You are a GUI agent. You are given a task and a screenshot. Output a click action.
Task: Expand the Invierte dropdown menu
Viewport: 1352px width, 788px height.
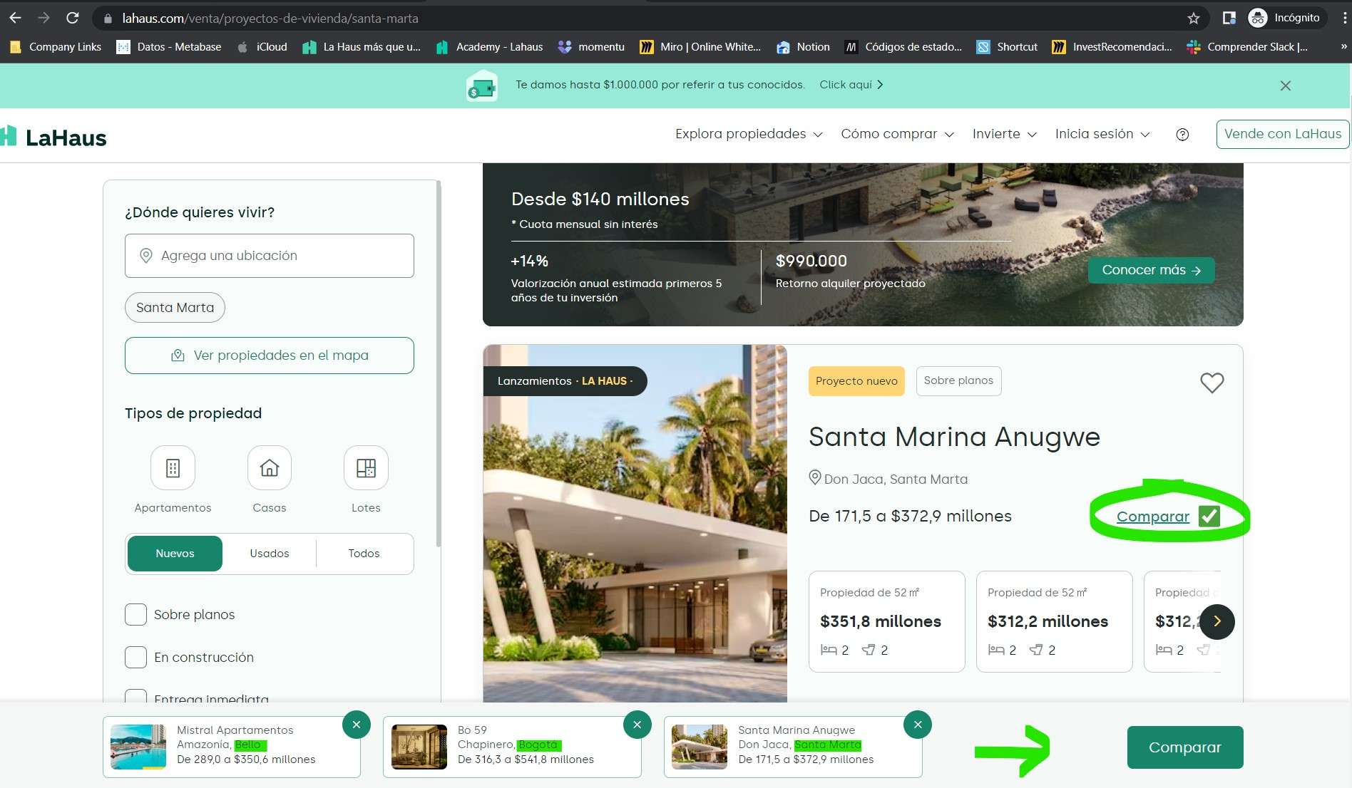pos(1004,134)
